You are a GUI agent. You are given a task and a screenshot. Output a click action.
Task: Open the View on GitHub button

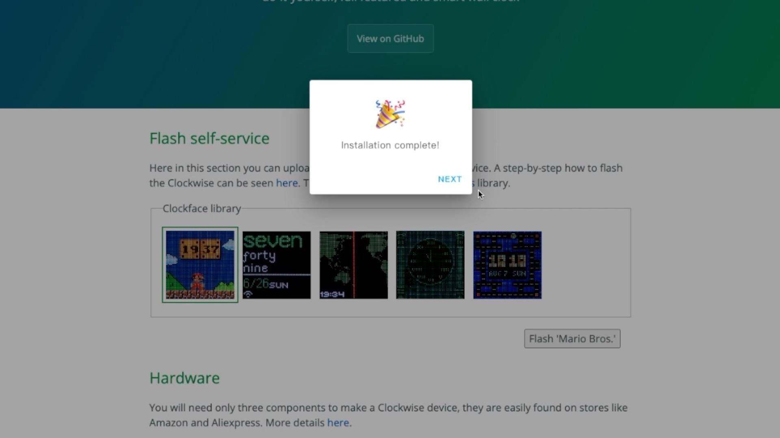click(x=390, y=39)
